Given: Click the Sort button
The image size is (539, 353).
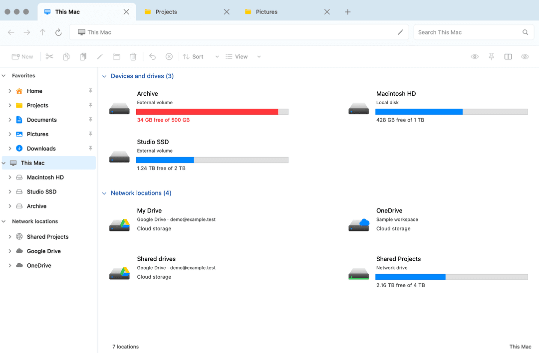Looking at the screenshot, I should [193, 57].
